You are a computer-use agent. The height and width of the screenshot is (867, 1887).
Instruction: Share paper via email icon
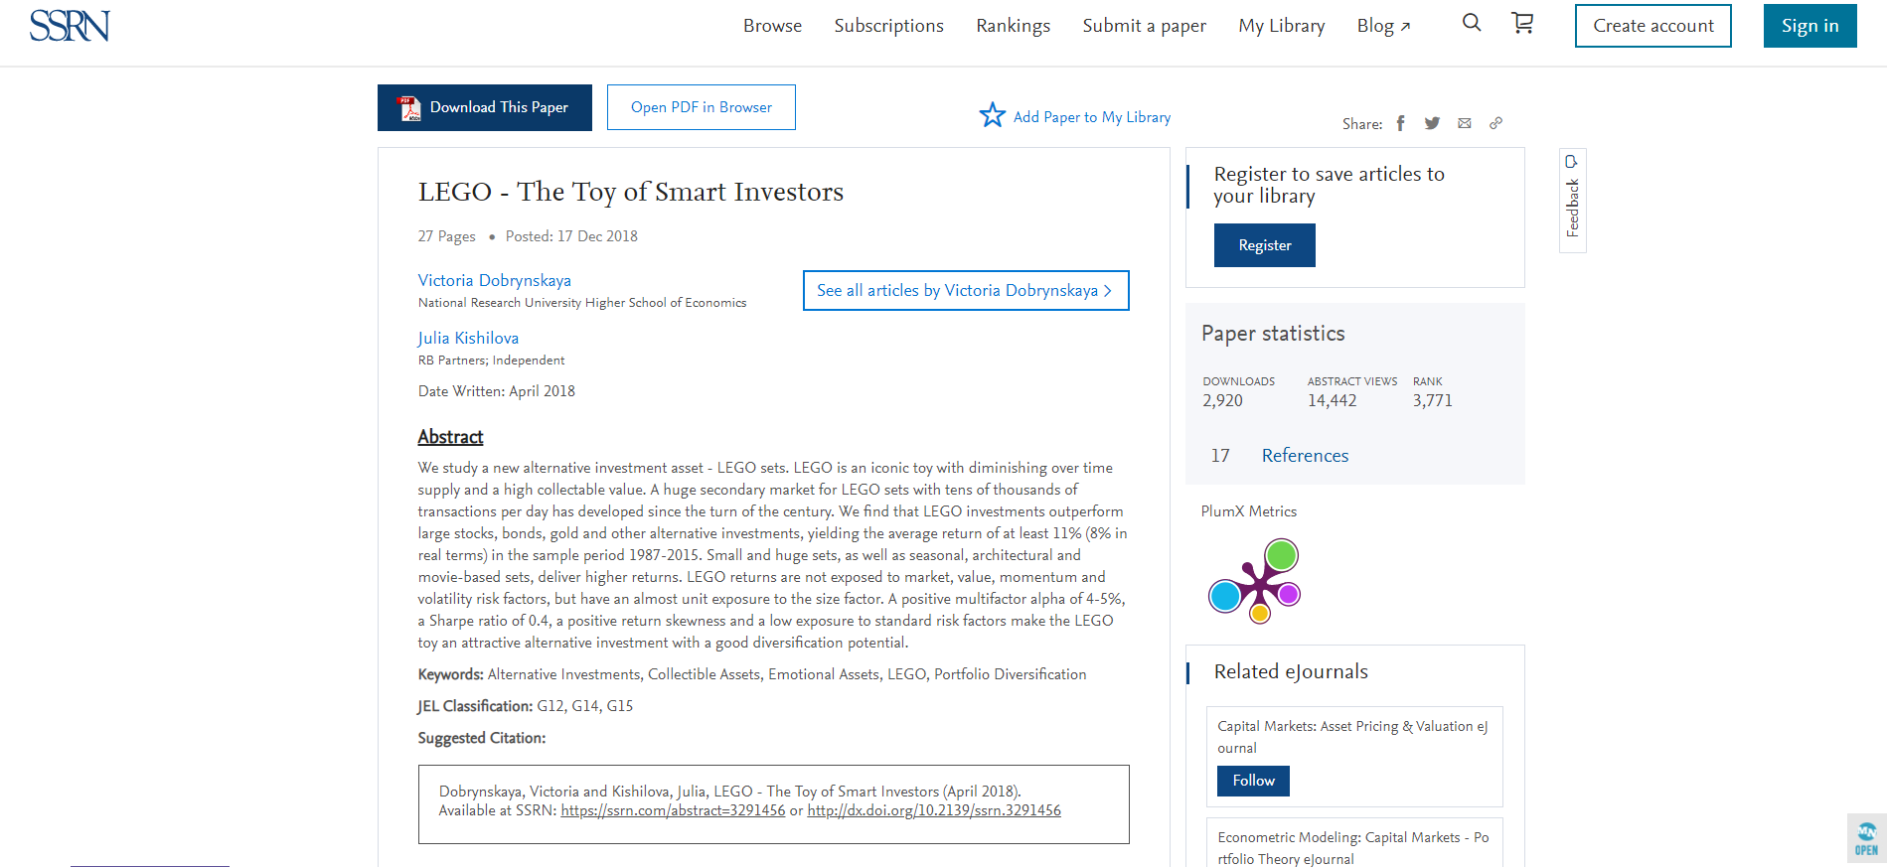(x=1464, y=123)
